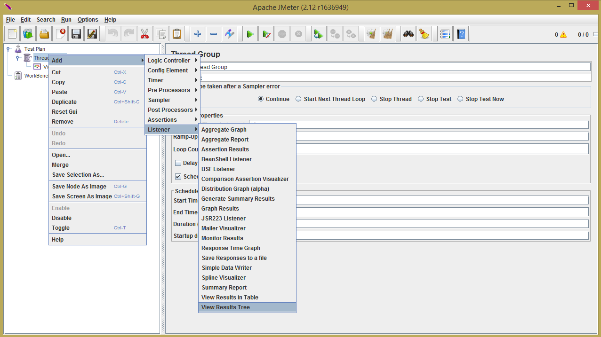Click the Toggle enable/disable toolbar icon

pyautogui.click(x=230, y=34)
